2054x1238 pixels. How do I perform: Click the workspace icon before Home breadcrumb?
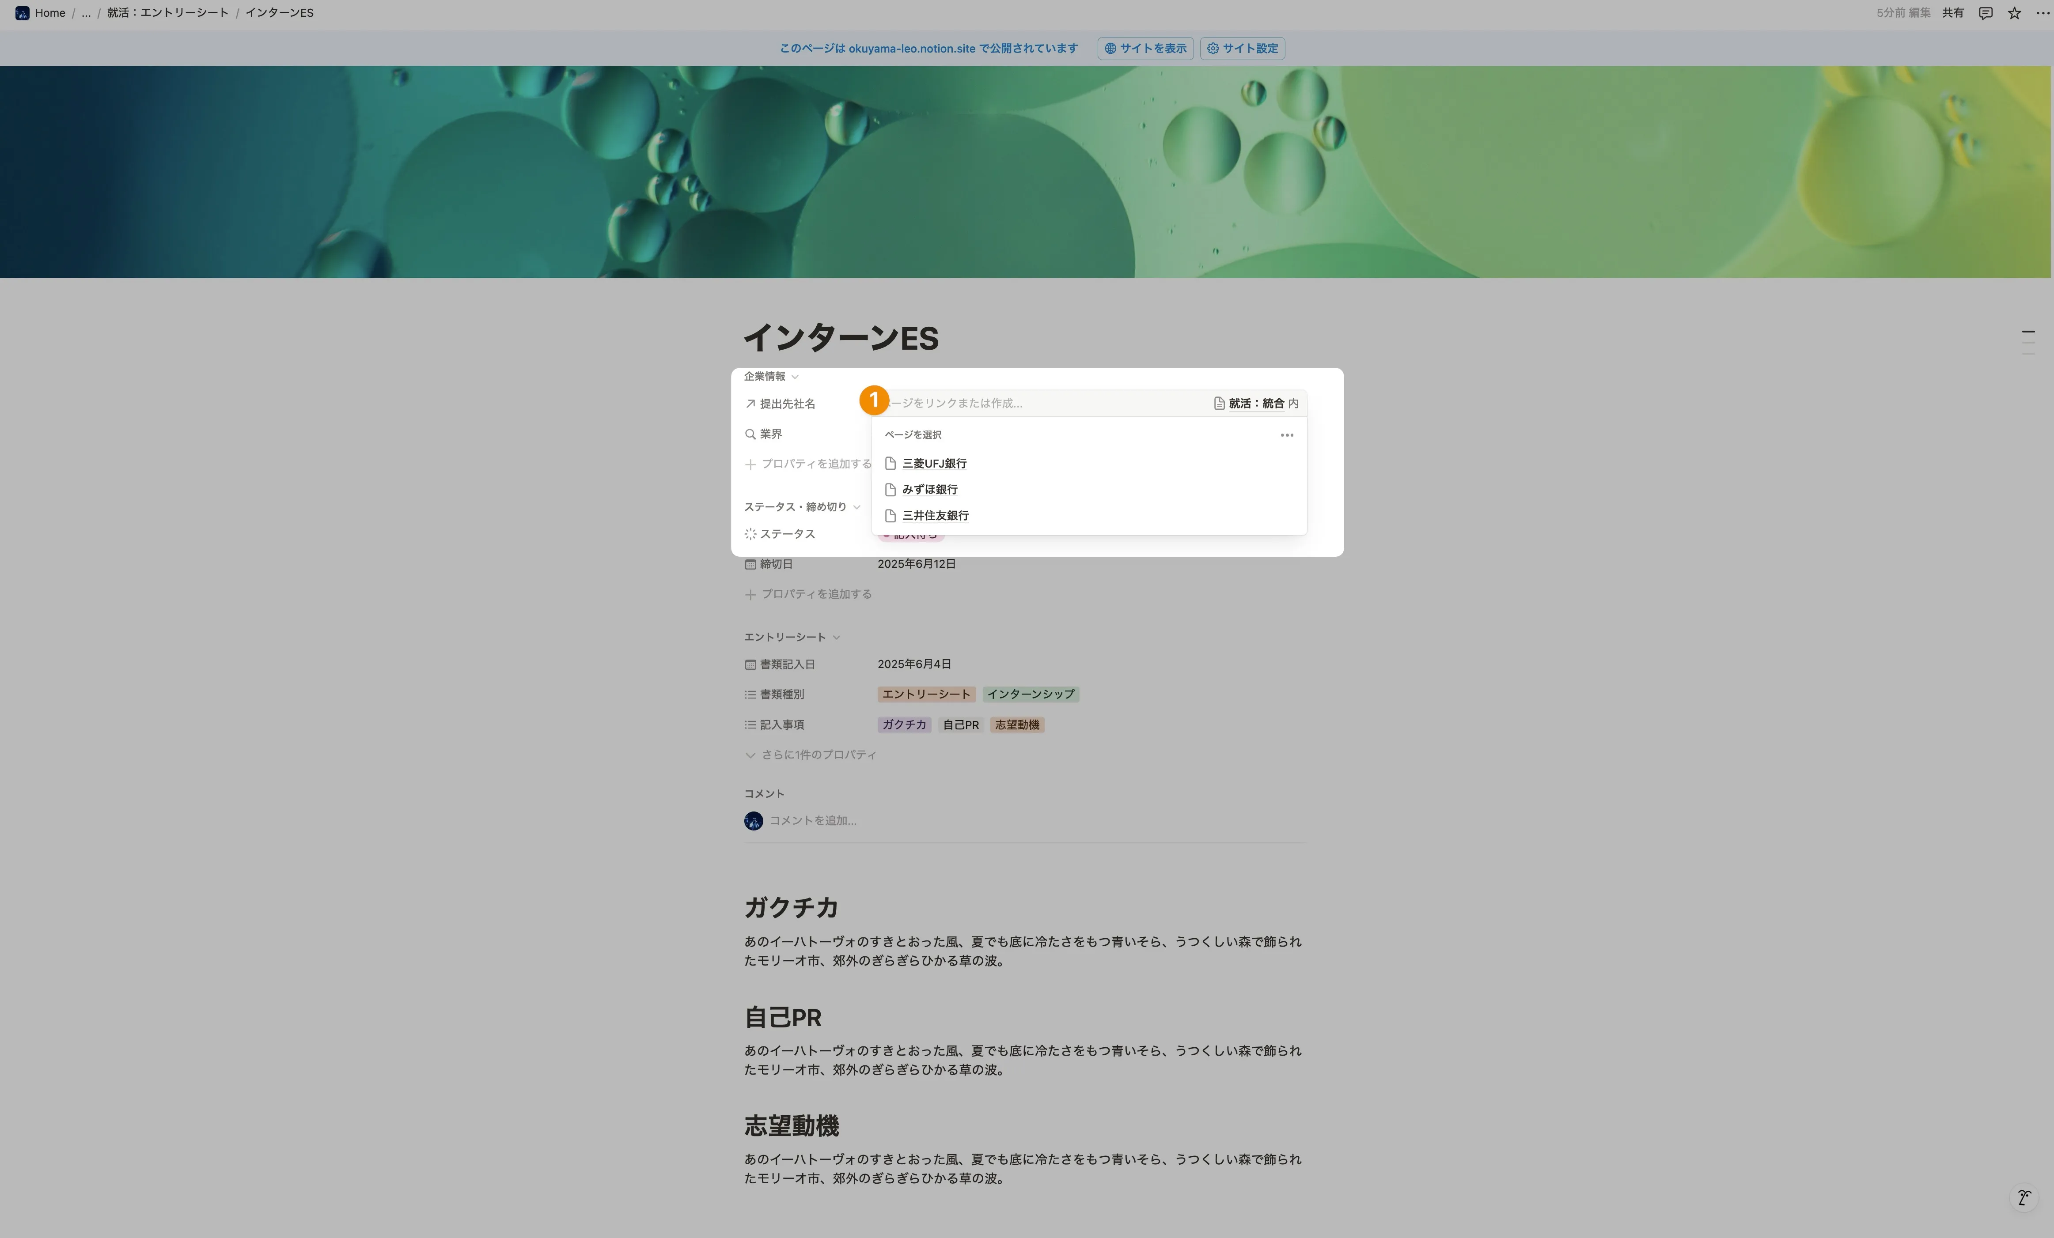click(22, 12)
